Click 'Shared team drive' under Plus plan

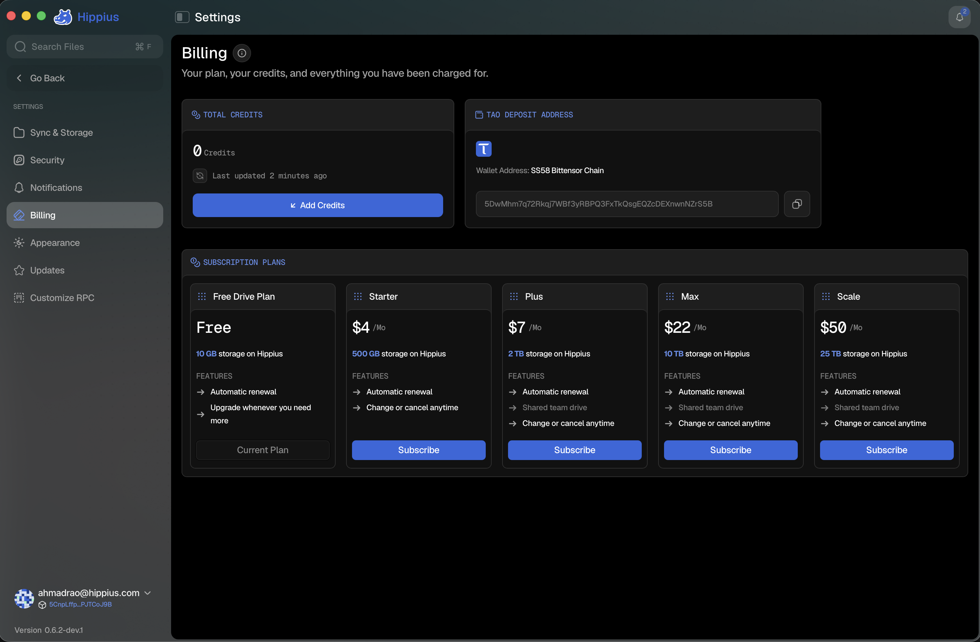pyautogui.click(x=555, y=408)
